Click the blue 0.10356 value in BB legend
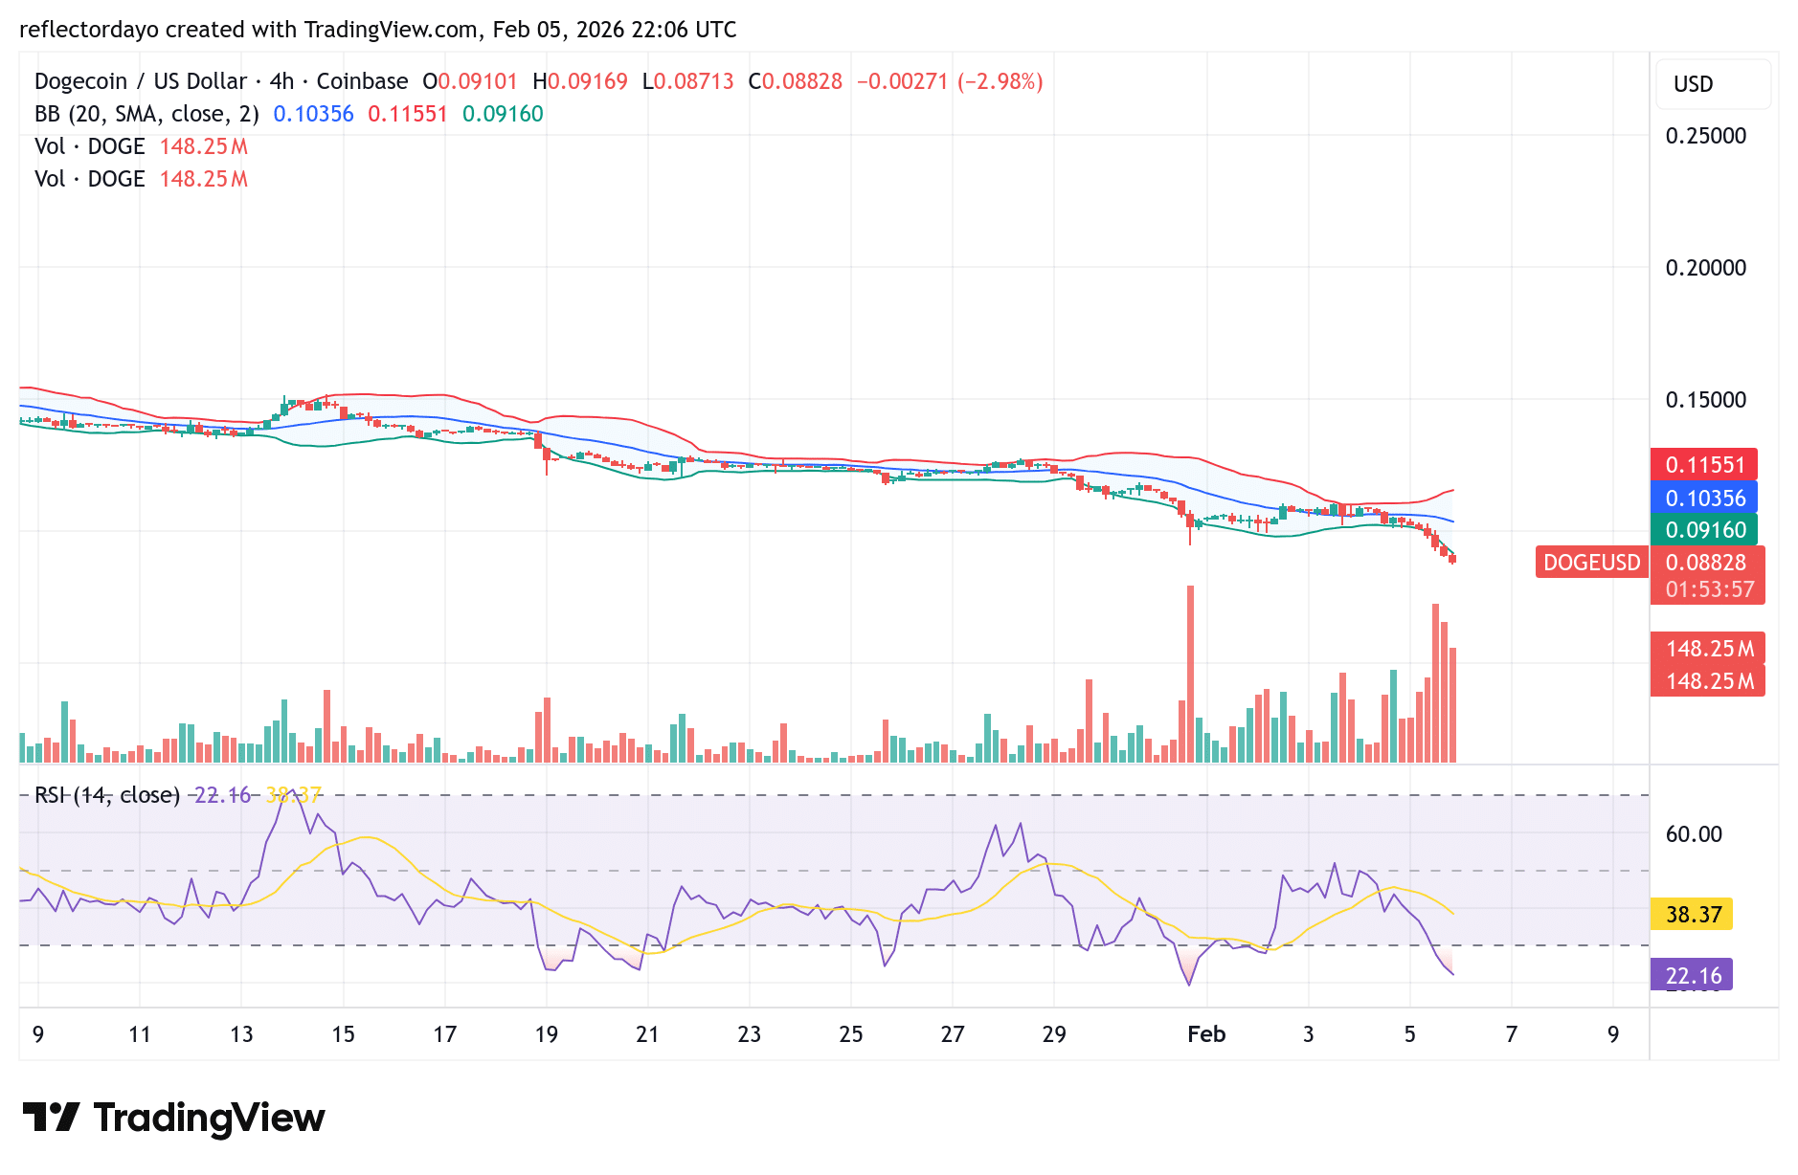 click(314, 114)
